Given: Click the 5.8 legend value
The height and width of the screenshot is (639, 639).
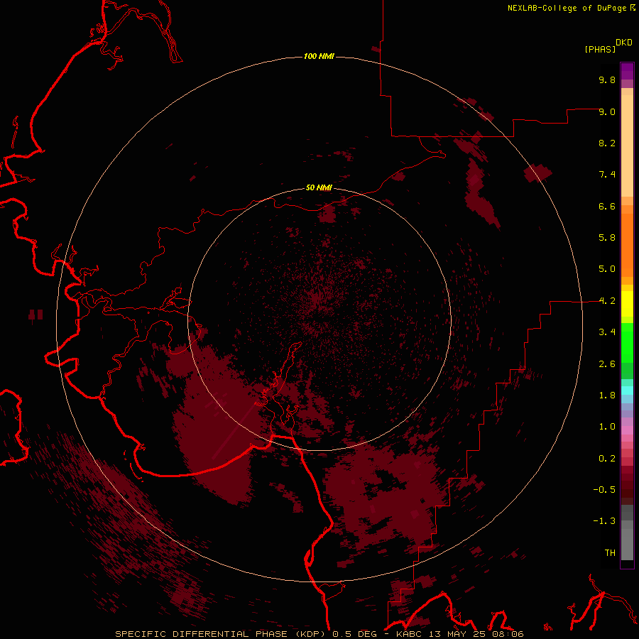Looking at the screenshot, I should coord(607,238).
